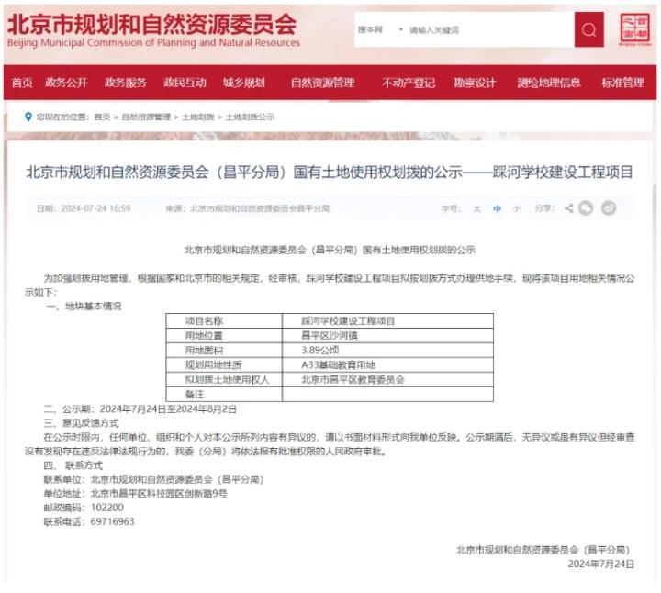Select the table cell 拟划拨土地使用权人
This screenshot has width=661, height=593.
224,380
